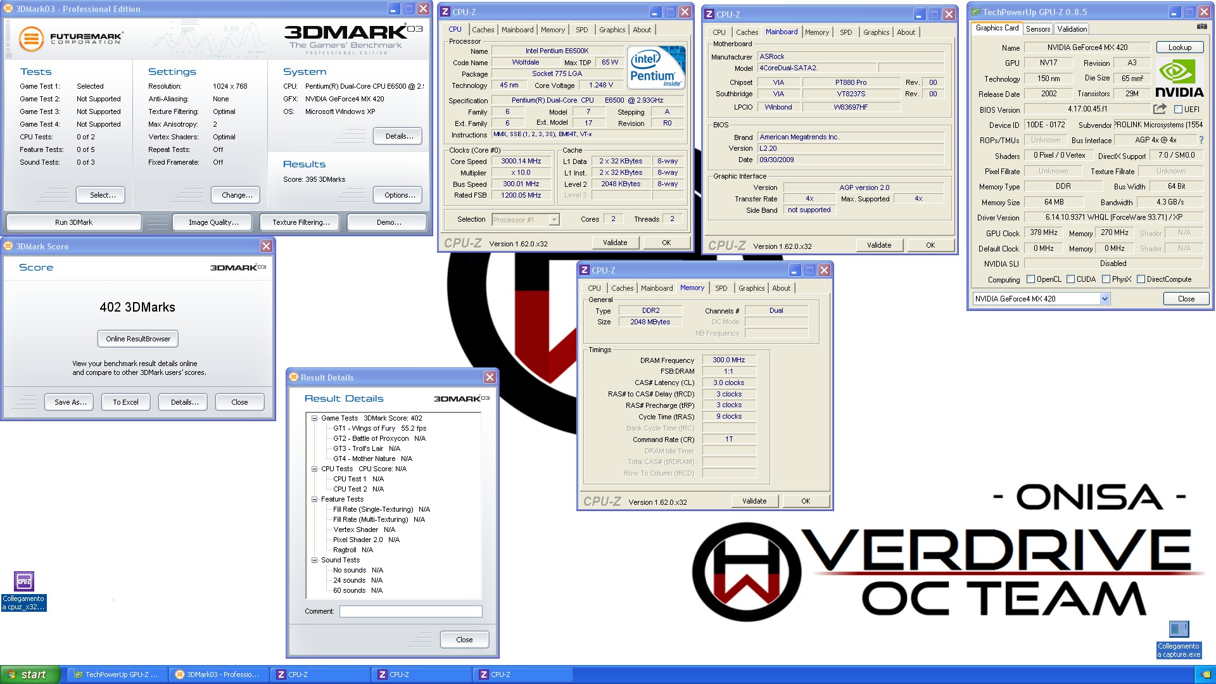Select Pixel Shader 2.0 result row
1216x684 pixels.
(x=366, y=540)
